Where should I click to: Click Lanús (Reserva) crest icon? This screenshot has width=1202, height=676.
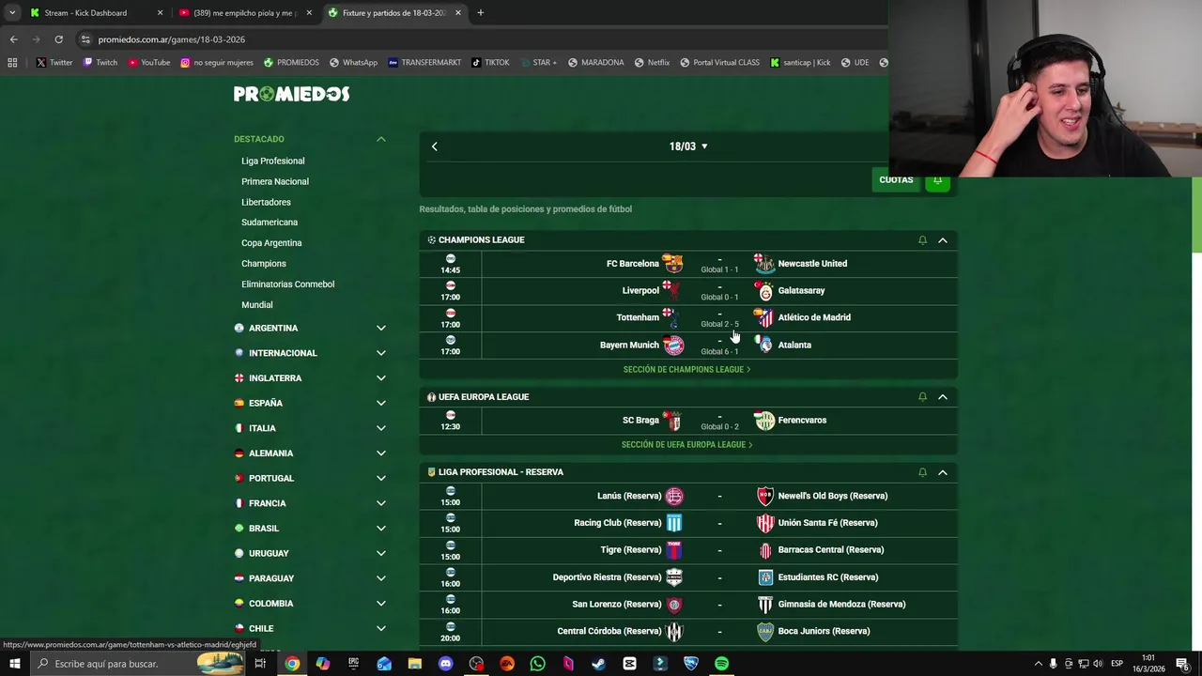[674, 497]
